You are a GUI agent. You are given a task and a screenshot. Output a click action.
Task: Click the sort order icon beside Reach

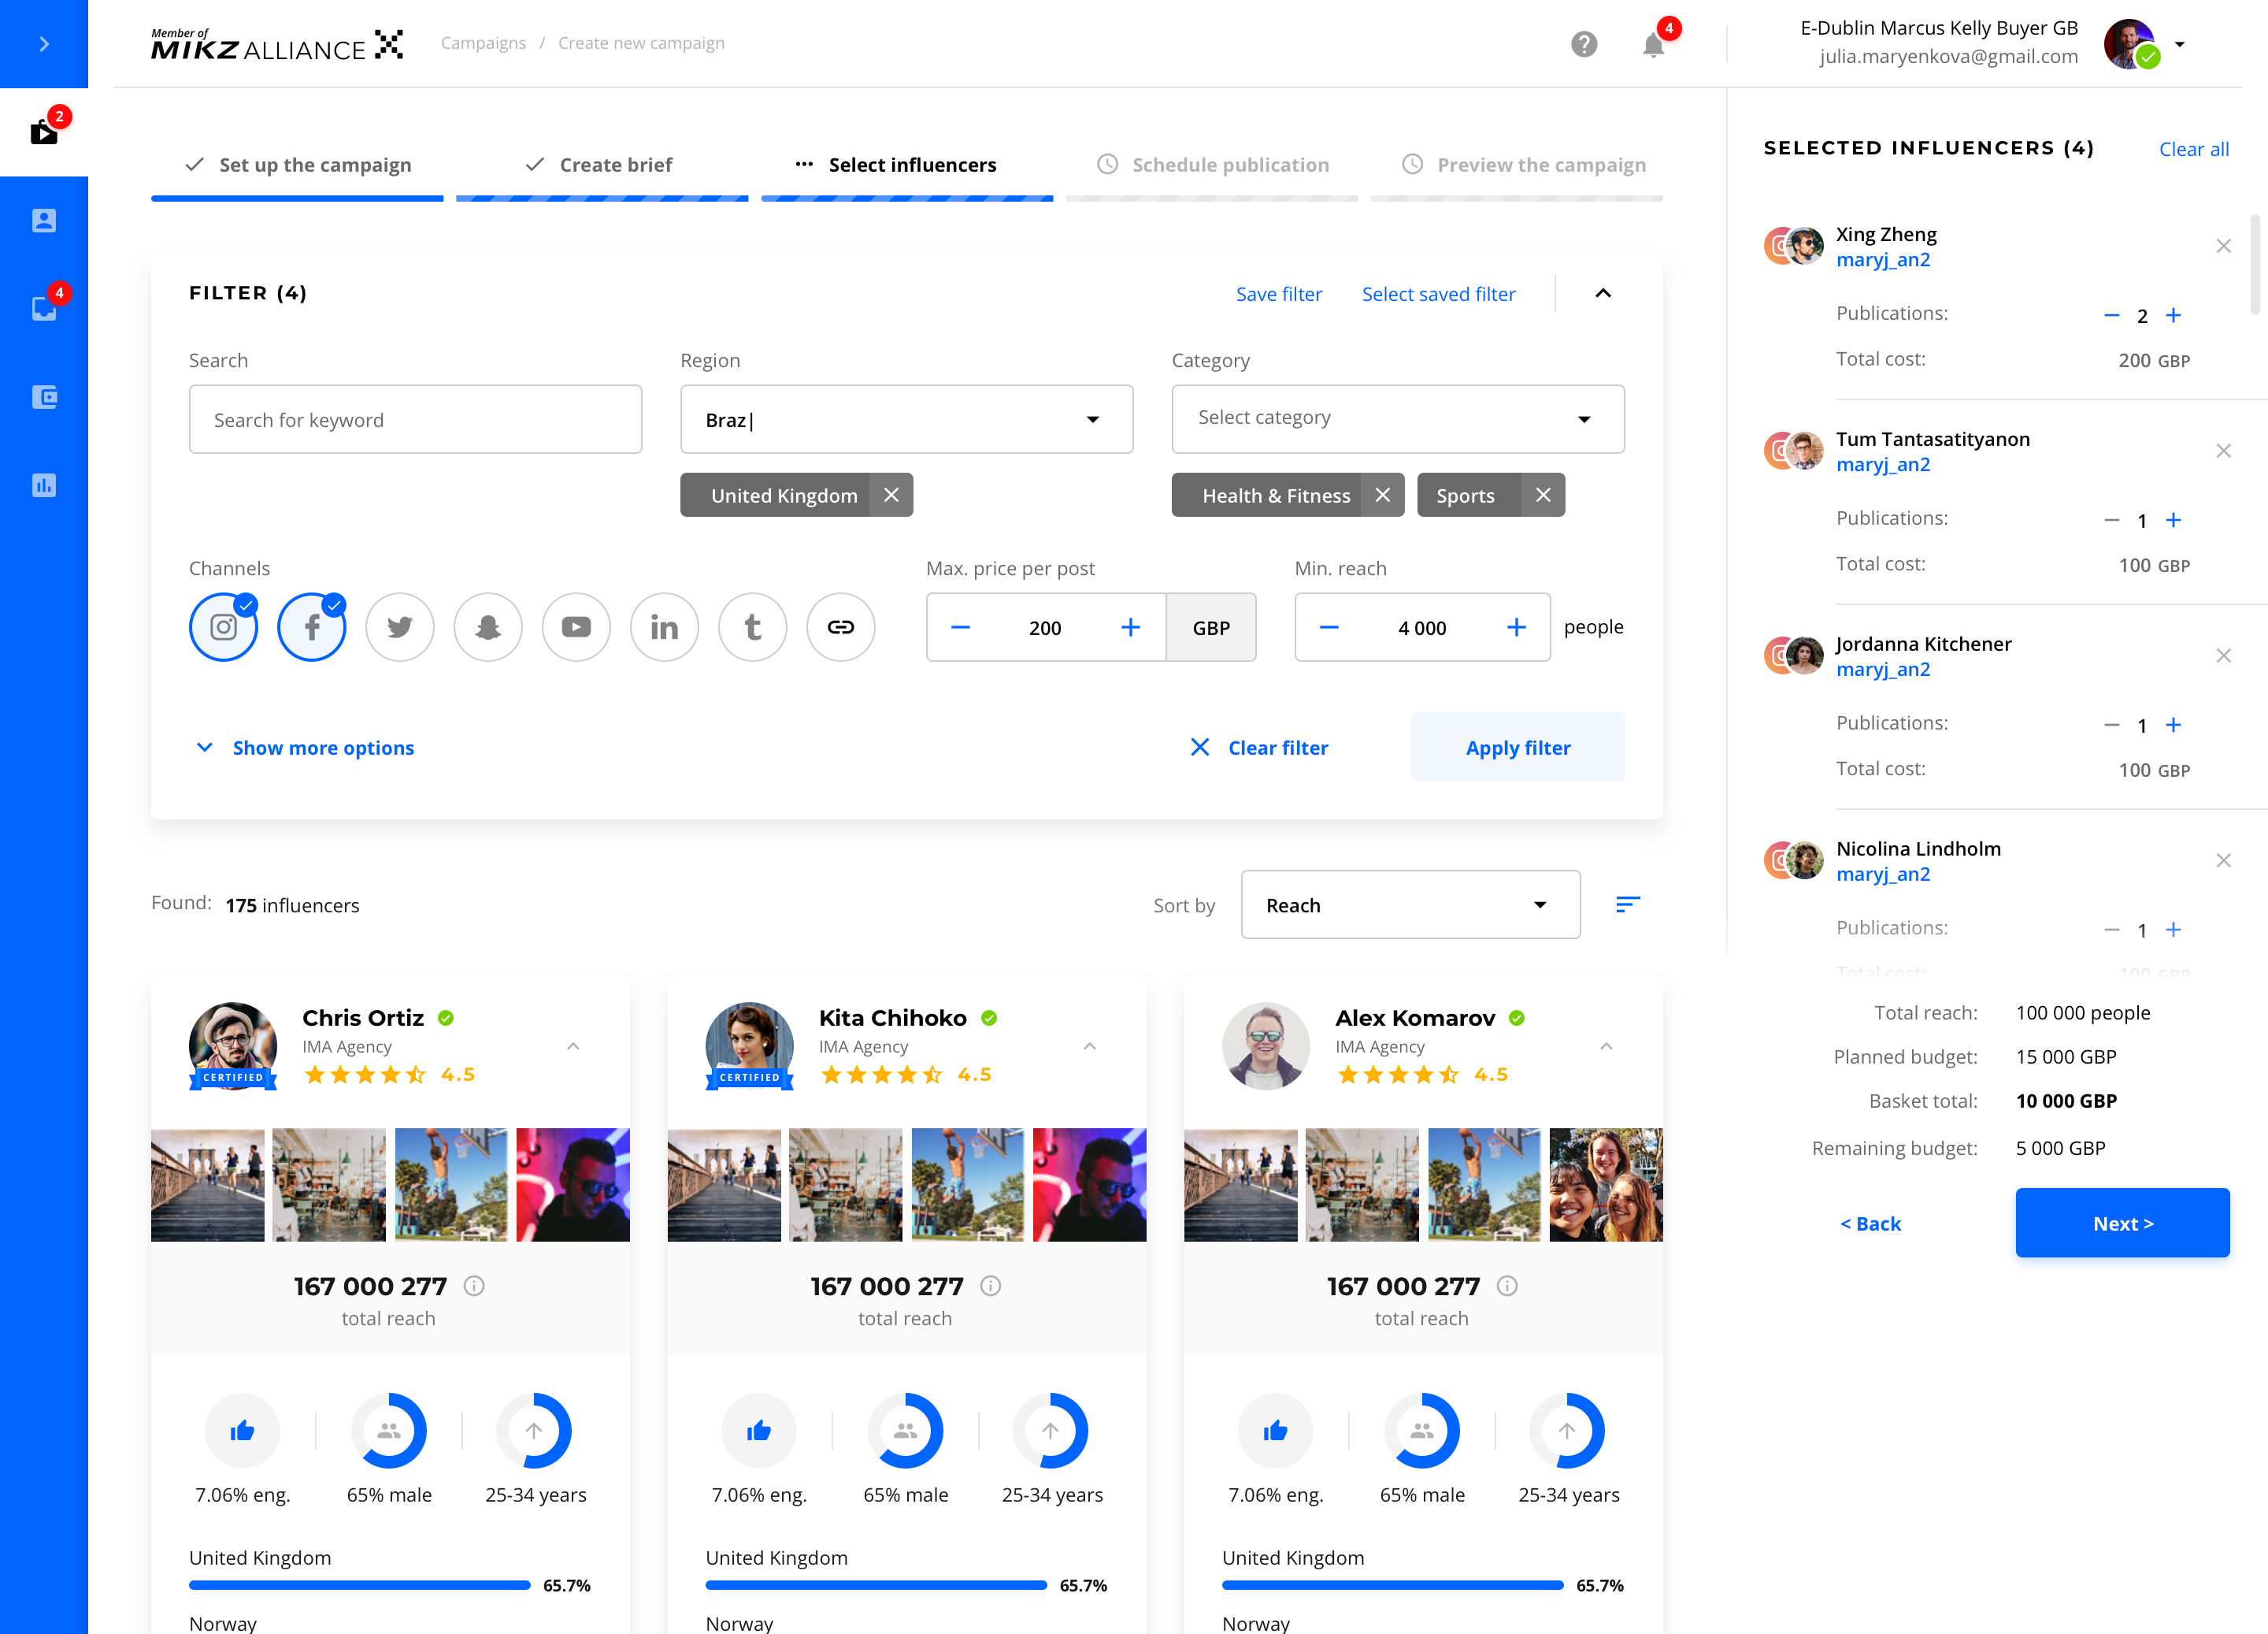click(1627, 904)
